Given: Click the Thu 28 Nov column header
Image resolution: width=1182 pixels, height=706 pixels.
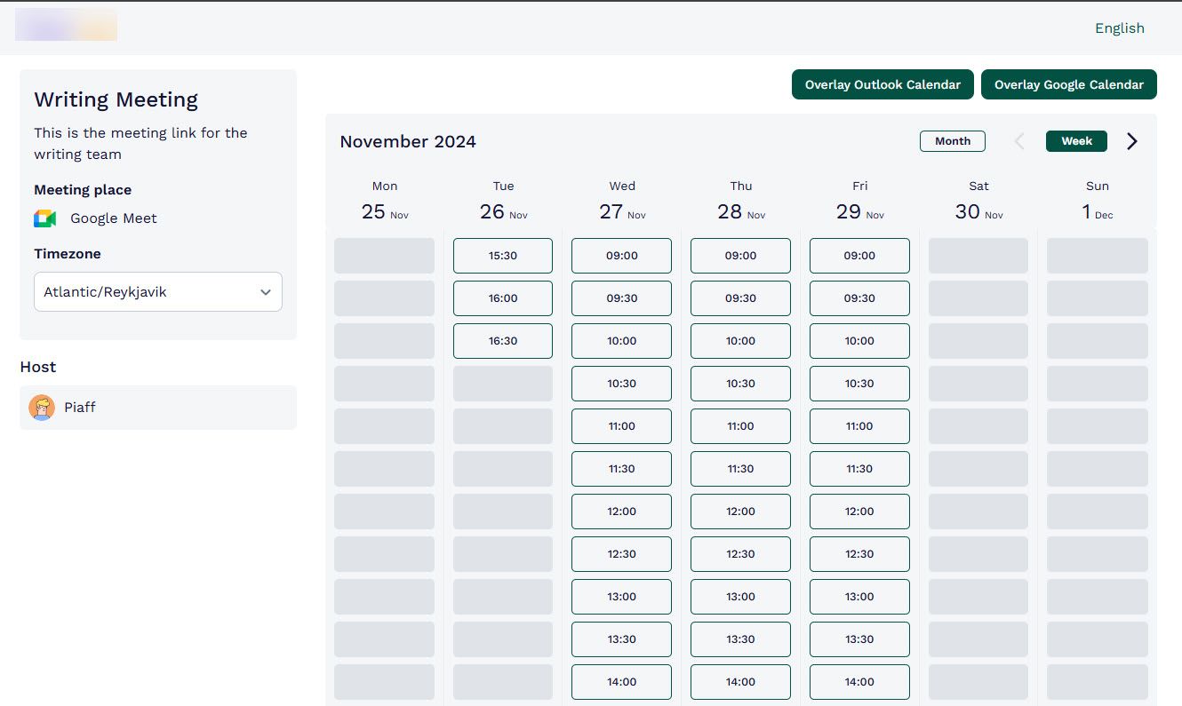Looking at the screenshot, I should 740,199.
